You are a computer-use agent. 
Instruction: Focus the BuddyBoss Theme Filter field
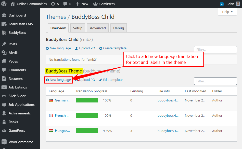coord(215,81)
